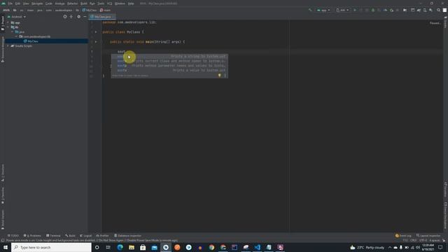Collapse the app module in project tree
Screen dimensions: 448x252
8,22
